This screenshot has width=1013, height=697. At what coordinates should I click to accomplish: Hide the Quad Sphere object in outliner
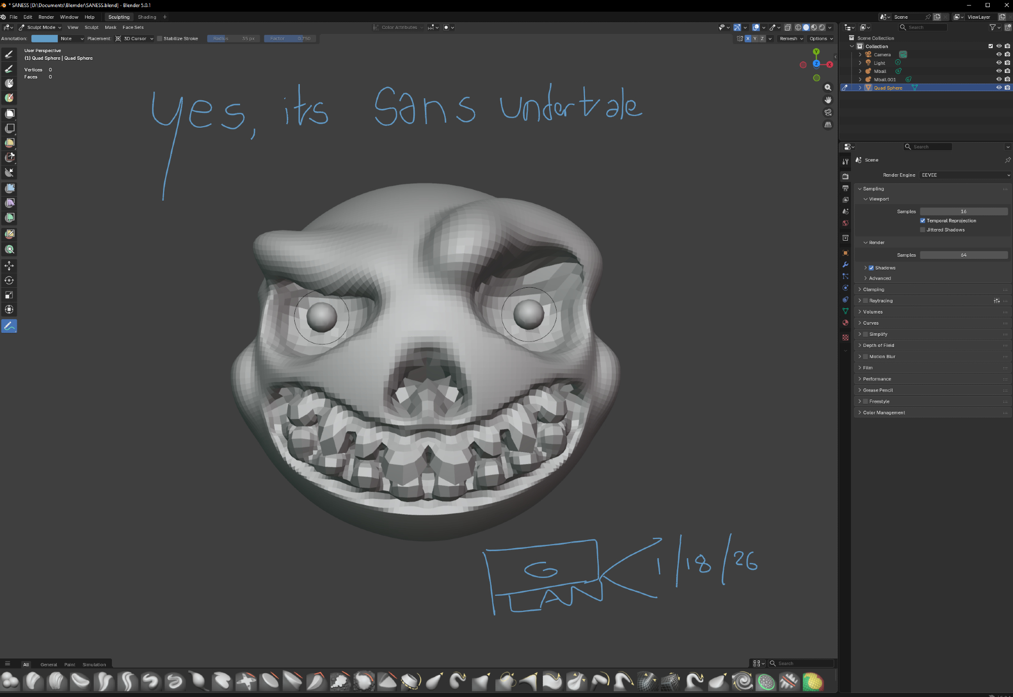point(999,88)
